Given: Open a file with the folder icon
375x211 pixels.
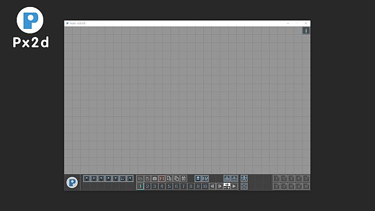Looking at the screenshot, I should (x=141, y=179).
